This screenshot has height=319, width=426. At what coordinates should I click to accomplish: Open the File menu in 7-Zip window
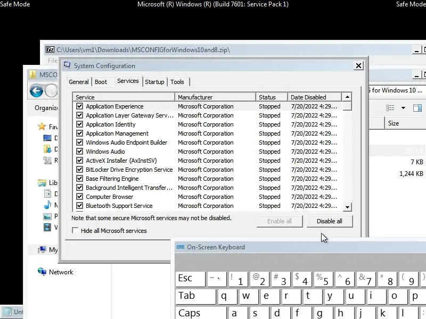click(x=52, y=60)
